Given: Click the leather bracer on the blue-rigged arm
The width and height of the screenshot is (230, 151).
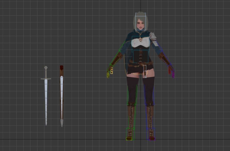Looking at the screenshot, I should coord(163,59).
